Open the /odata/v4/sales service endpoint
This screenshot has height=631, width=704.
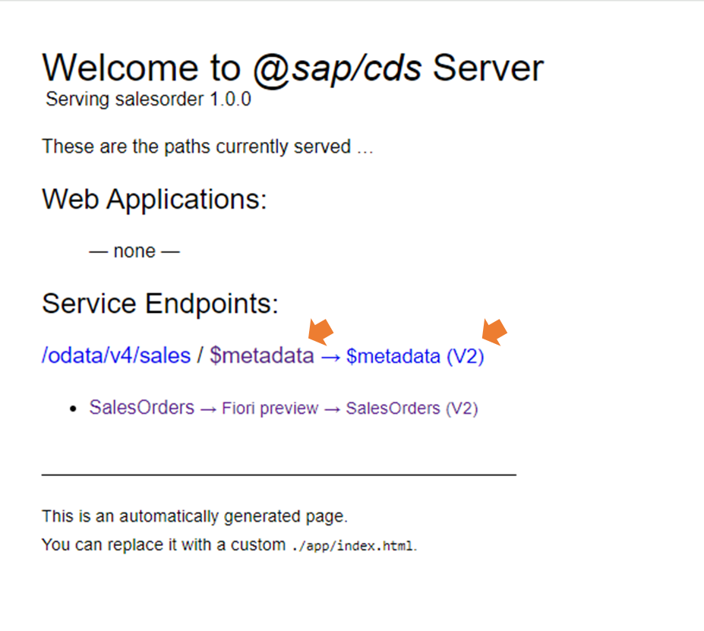point(115,355)
